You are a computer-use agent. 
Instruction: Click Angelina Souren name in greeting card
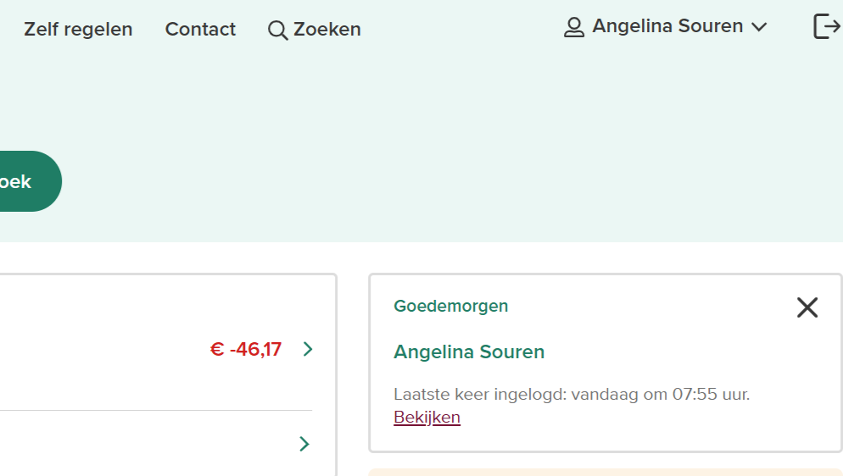(x=469, y=352)
